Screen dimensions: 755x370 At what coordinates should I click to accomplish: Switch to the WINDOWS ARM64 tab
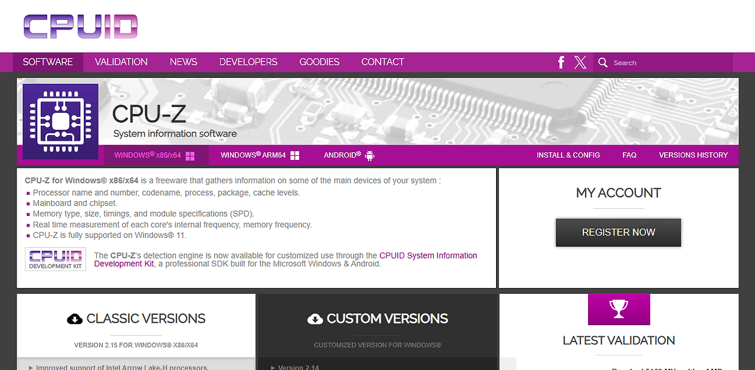pyautogui.click(x=260, y=155)
